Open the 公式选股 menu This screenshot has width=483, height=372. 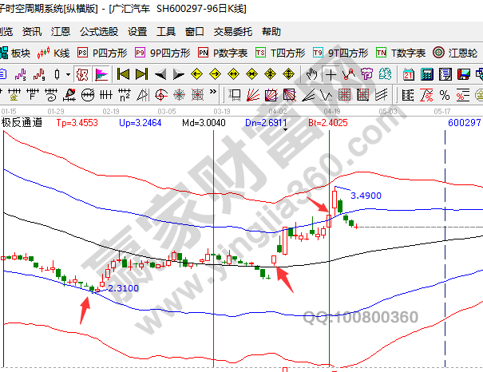point(99,32)
